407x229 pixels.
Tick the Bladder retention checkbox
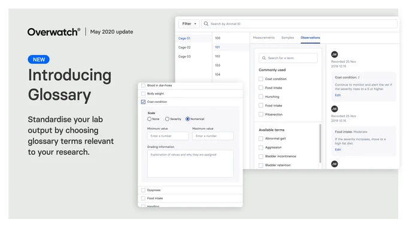point(261,165)
